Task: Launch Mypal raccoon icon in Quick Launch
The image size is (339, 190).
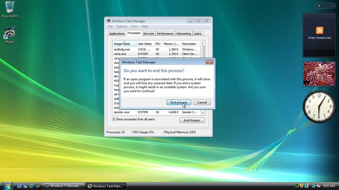Action: [x=38, y=186]
